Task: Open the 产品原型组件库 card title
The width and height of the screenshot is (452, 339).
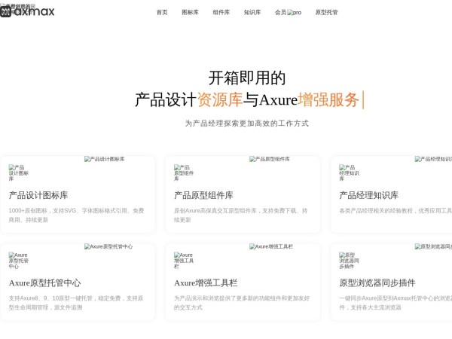Action: (203, 195)
